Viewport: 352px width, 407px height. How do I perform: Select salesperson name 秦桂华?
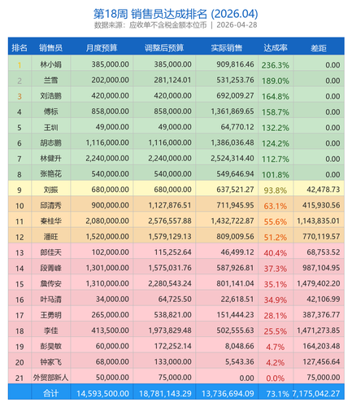50,221
